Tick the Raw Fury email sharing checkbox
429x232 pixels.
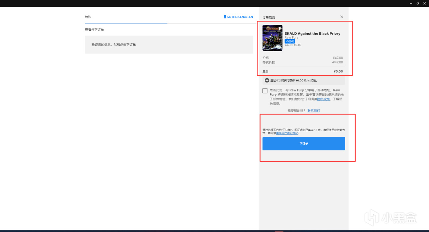pyautogui.click(x=265, y=91)
